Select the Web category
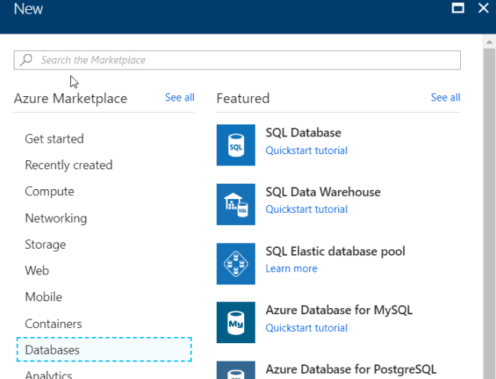This screenshot has width=496, height=379. 37,271
